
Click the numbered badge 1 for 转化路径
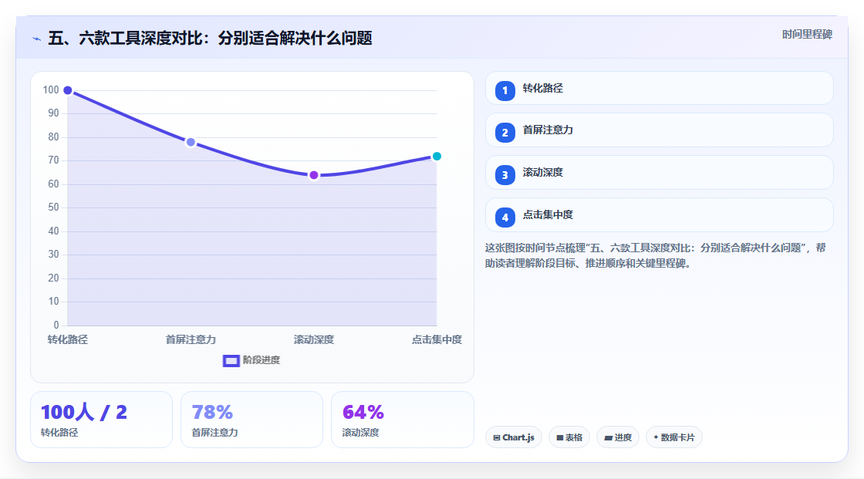pyautogui.click(x=505, y=91)
